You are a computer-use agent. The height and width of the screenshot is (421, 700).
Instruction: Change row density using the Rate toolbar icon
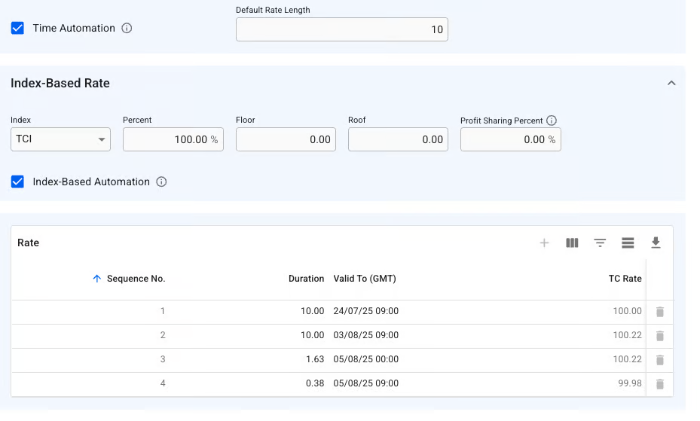coord(628,243)
